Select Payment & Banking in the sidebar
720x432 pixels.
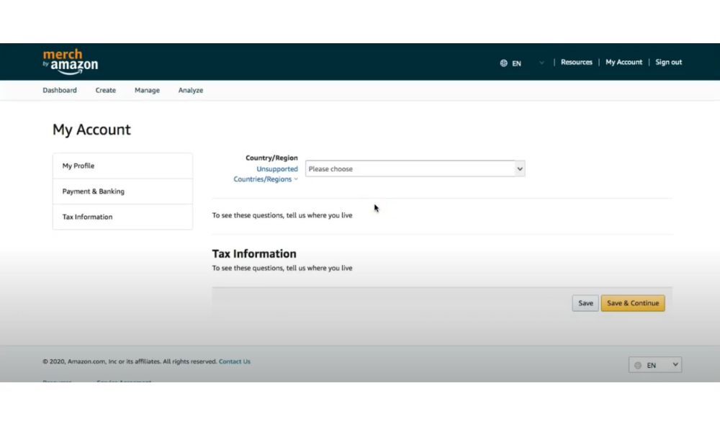122,192
